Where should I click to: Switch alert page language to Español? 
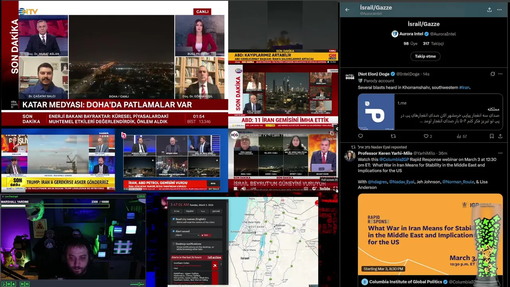click(x=190, y=211)
